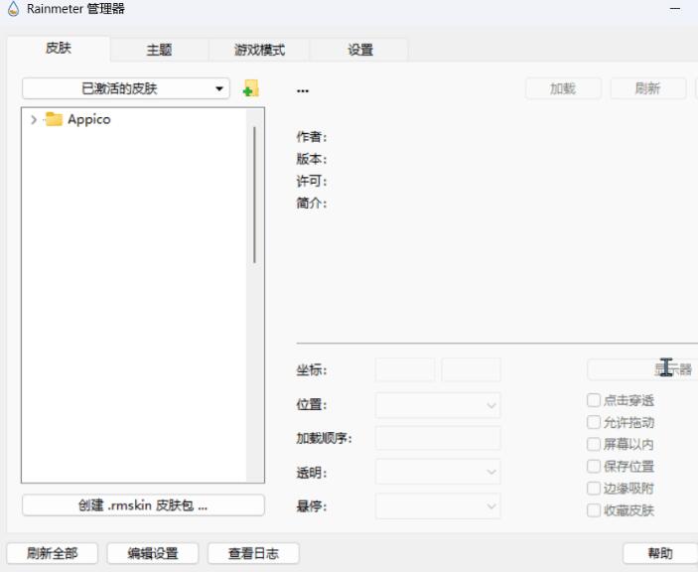The image size is (698, 572).
Task: Enable the 点击穿透 checkbox
Action: tap(594, 400)
